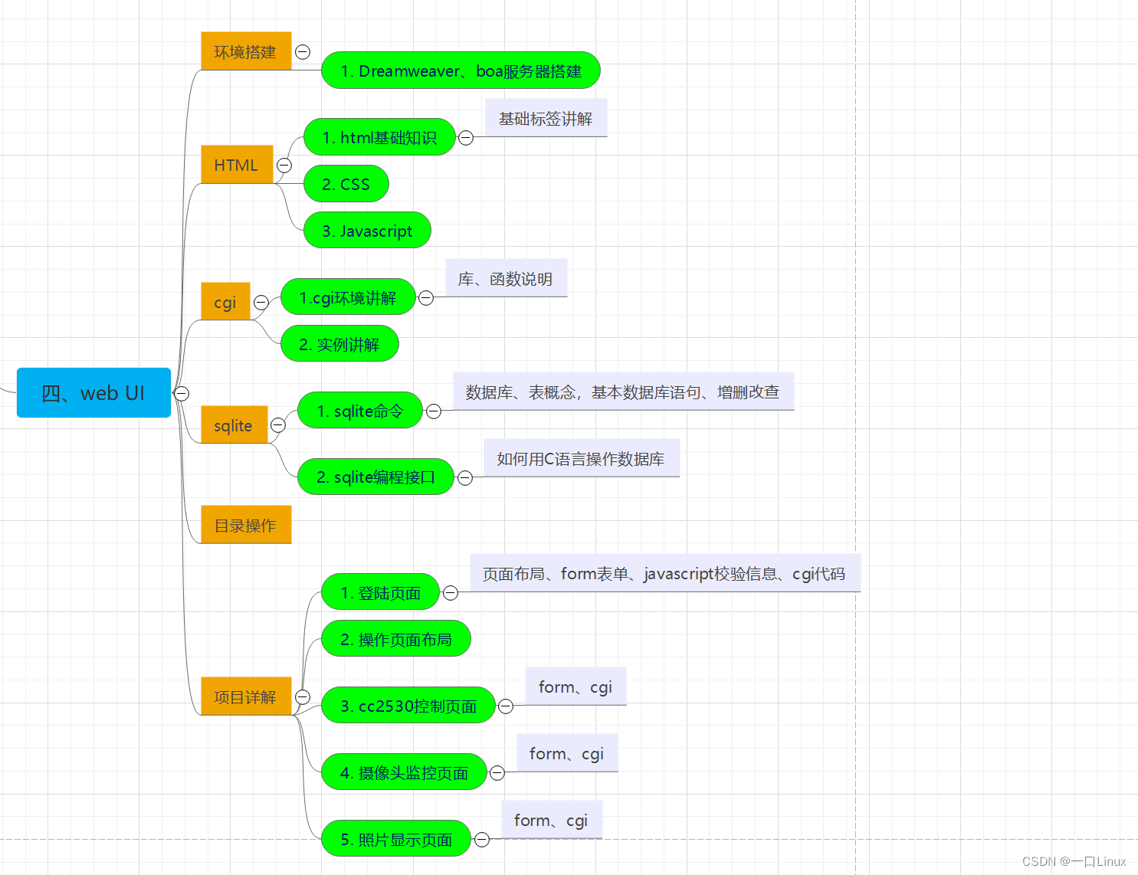
Task: Select the root node 四、web UI
Action: tap(93, 393)
